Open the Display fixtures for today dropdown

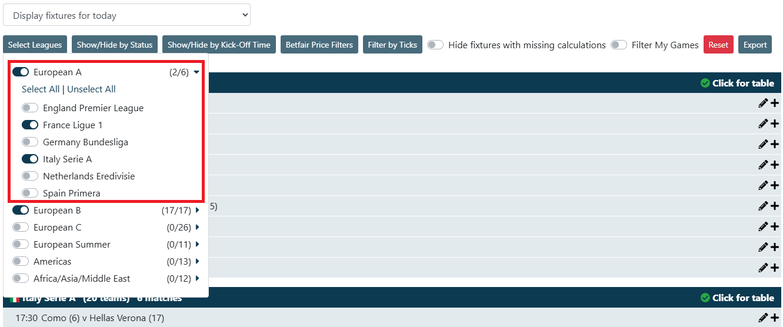tap(126, 15)
